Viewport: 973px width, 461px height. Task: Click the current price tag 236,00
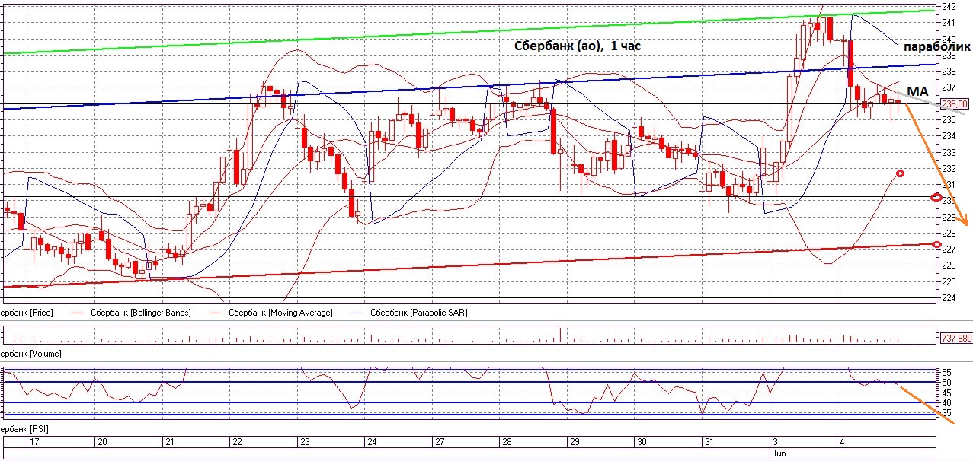click(956, 103)
